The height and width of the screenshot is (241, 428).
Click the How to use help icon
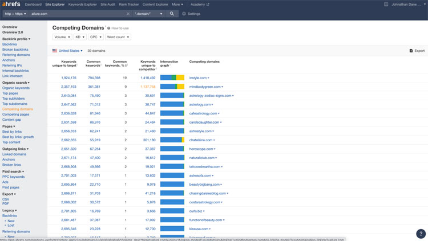point(108,28)
